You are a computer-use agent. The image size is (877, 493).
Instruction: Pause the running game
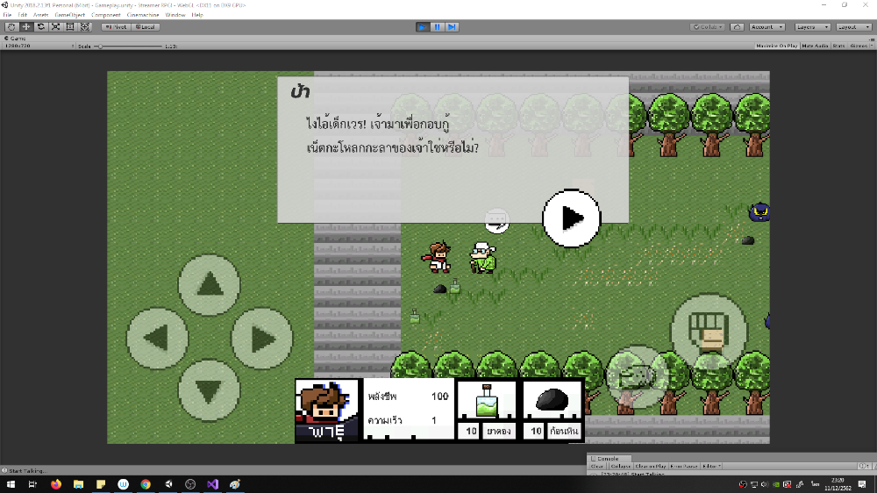438,27
